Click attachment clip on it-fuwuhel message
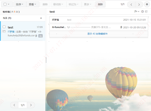Viewport: 151px width, 111px height. point(121,27)
